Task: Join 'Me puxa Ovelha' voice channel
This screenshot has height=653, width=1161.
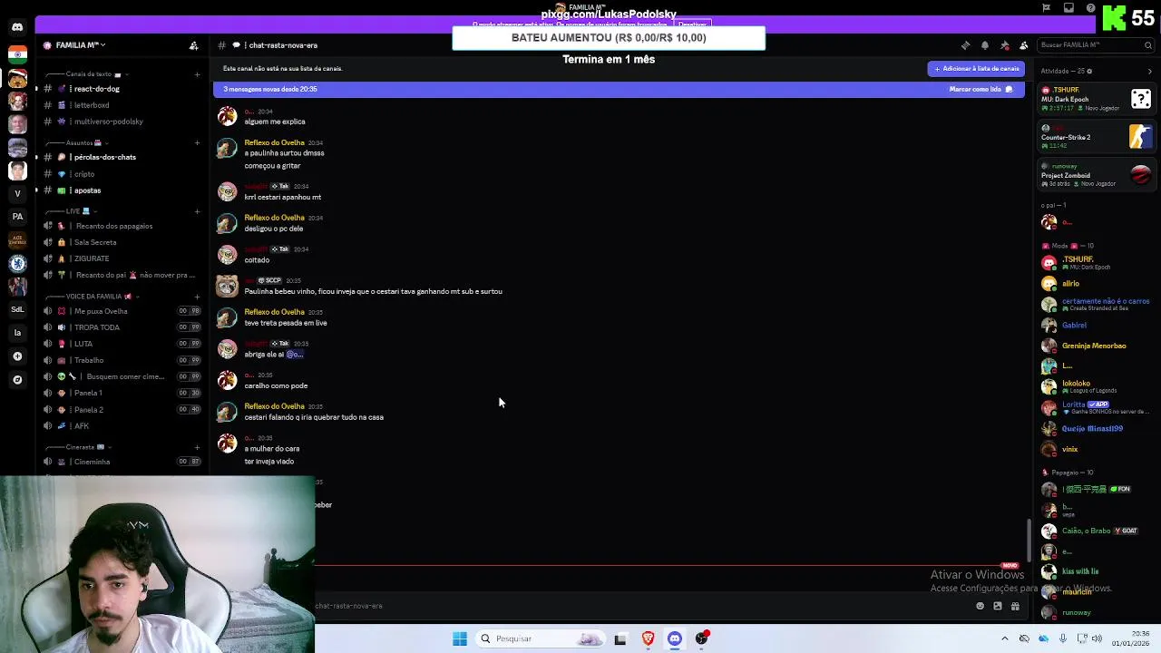Action: 122,311
